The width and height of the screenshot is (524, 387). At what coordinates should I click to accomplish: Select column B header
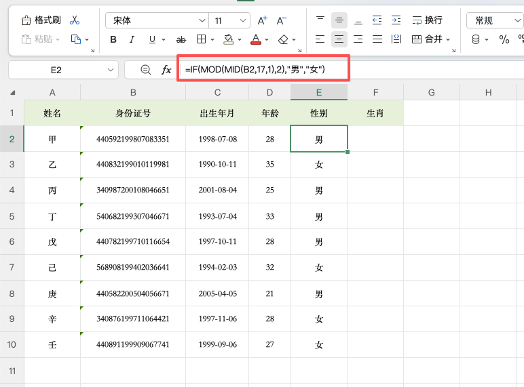(x=133, y=92)
